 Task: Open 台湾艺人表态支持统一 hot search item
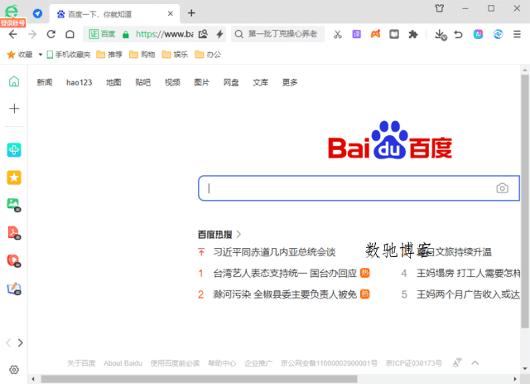click(285, 273)
